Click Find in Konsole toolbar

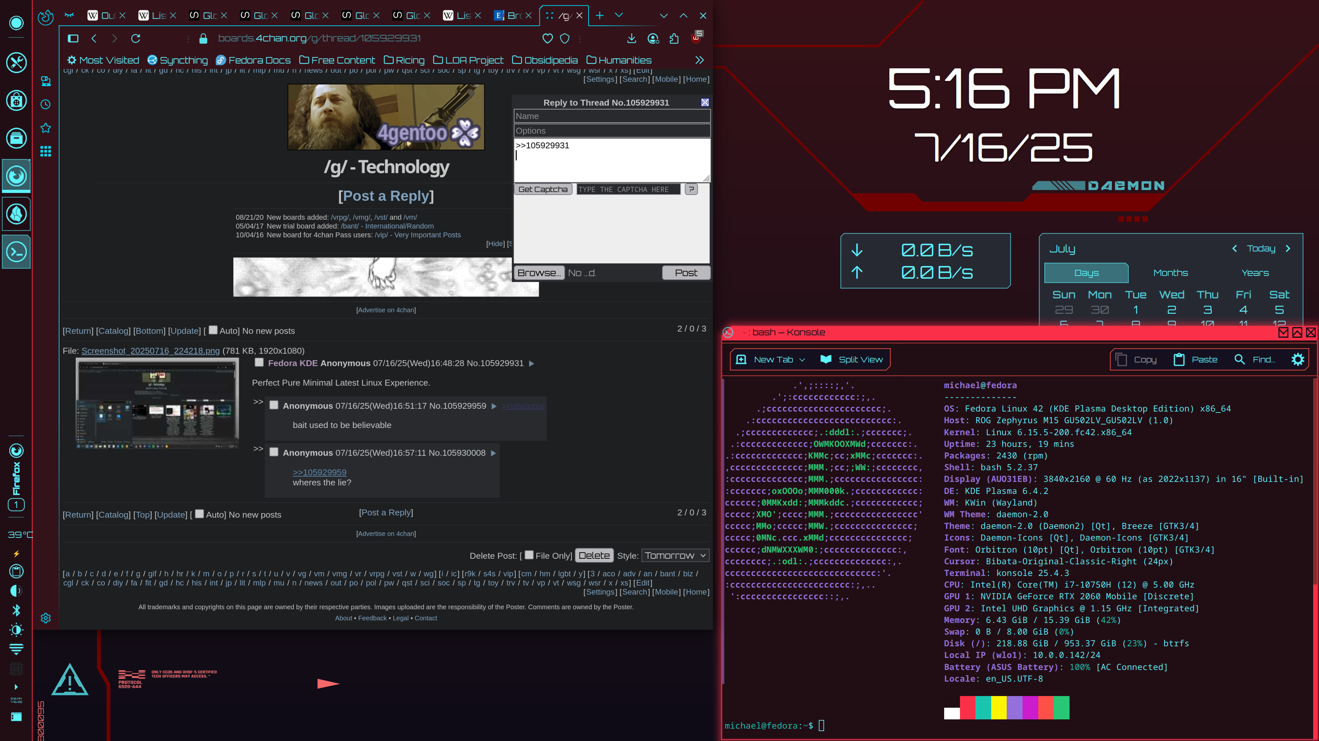pos(1254,359)
